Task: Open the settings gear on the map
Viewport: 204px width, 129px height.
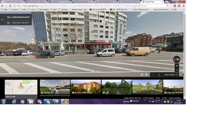Action: [147, 75]
